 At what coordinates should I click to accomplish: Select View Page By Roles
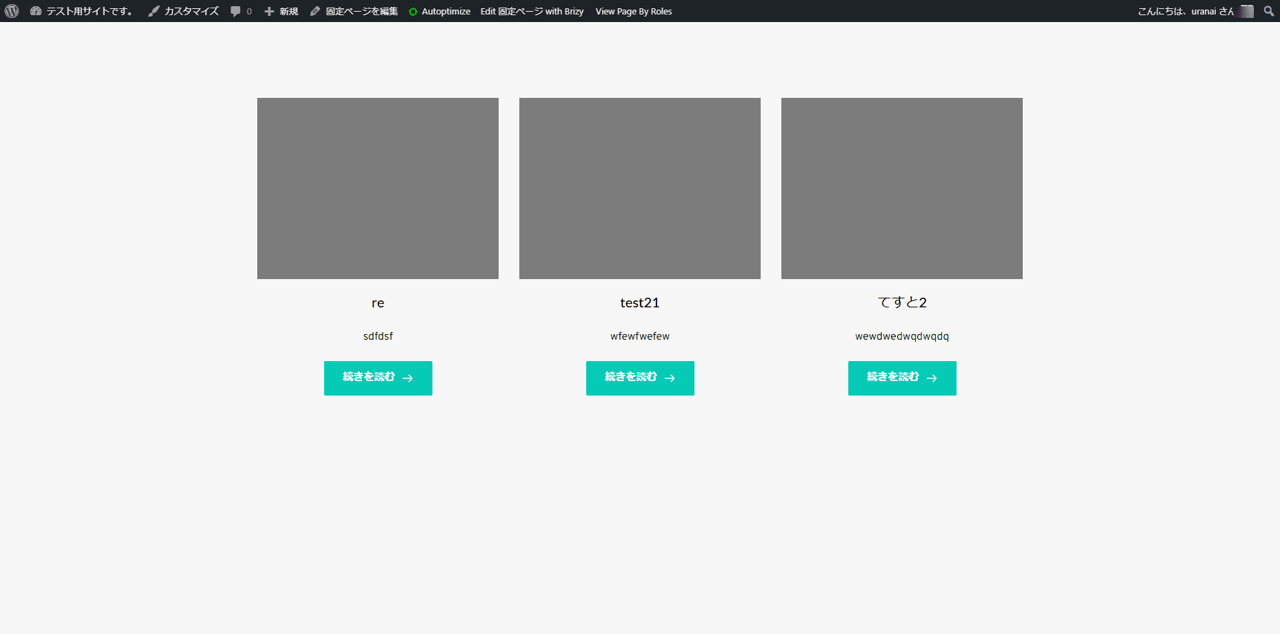click(x=634, y=11)
